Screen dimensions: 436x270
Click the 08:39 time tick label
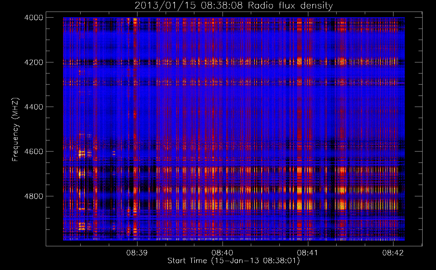(x=137, y=253)
